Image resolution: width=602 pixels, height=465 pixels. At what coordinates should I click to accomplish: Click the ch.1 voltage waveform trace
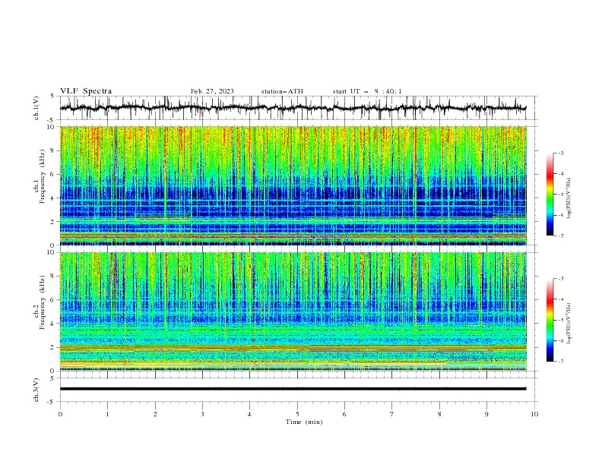click(293, 108)
